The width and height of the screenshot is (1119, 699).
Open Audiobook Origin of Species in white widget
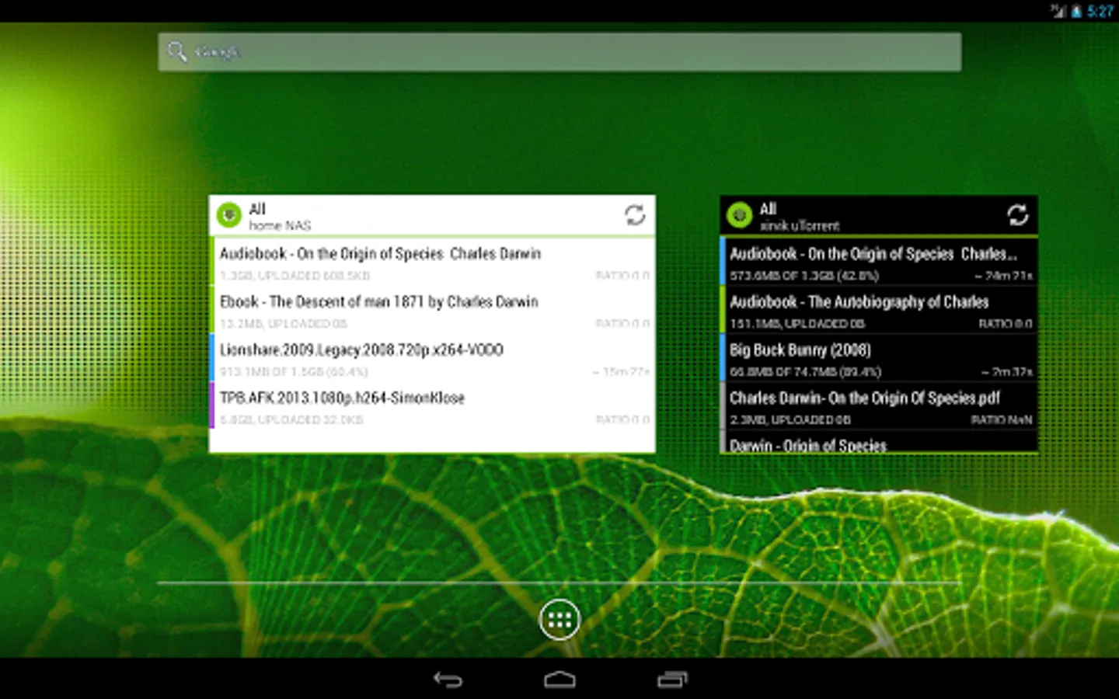pos(432,263)
